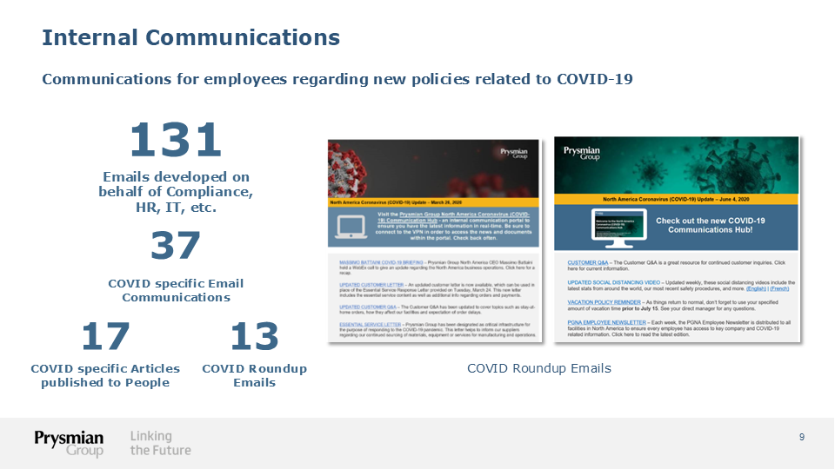This screenshot has width=835, height=469.
Task: Click the number 131 statistic
Action: coord(175,140)
